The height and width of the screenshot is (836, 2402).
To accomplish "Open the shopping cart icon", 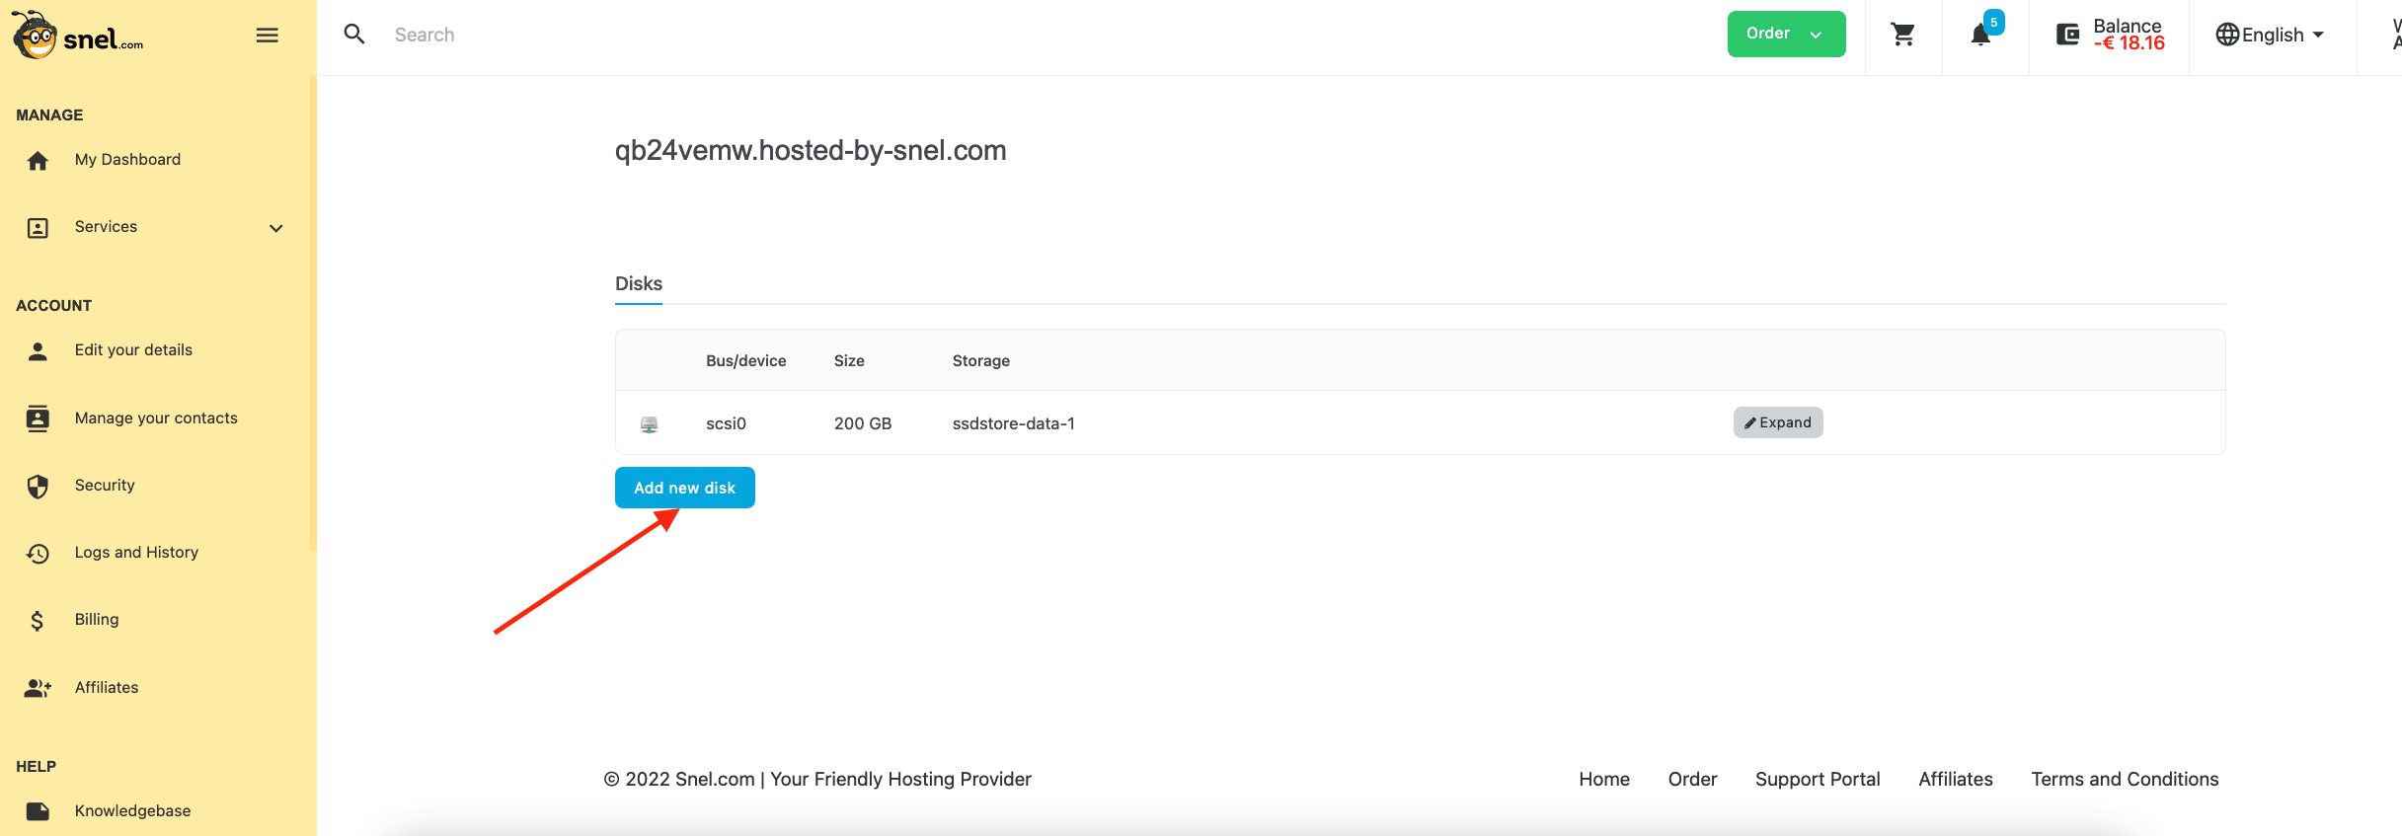I will tap(1902, 36).
